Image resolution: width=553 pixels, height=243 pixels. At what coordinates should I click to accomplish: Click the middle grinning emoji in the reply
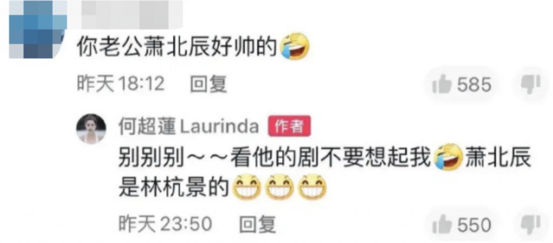pyautogui.click(x=279, y=186)
